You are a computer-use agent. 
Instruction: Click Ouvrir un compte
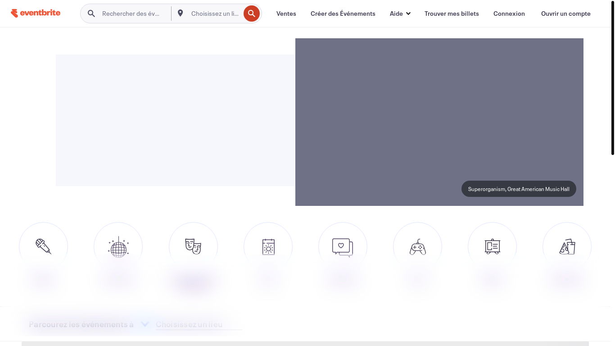tap(566, 14)
